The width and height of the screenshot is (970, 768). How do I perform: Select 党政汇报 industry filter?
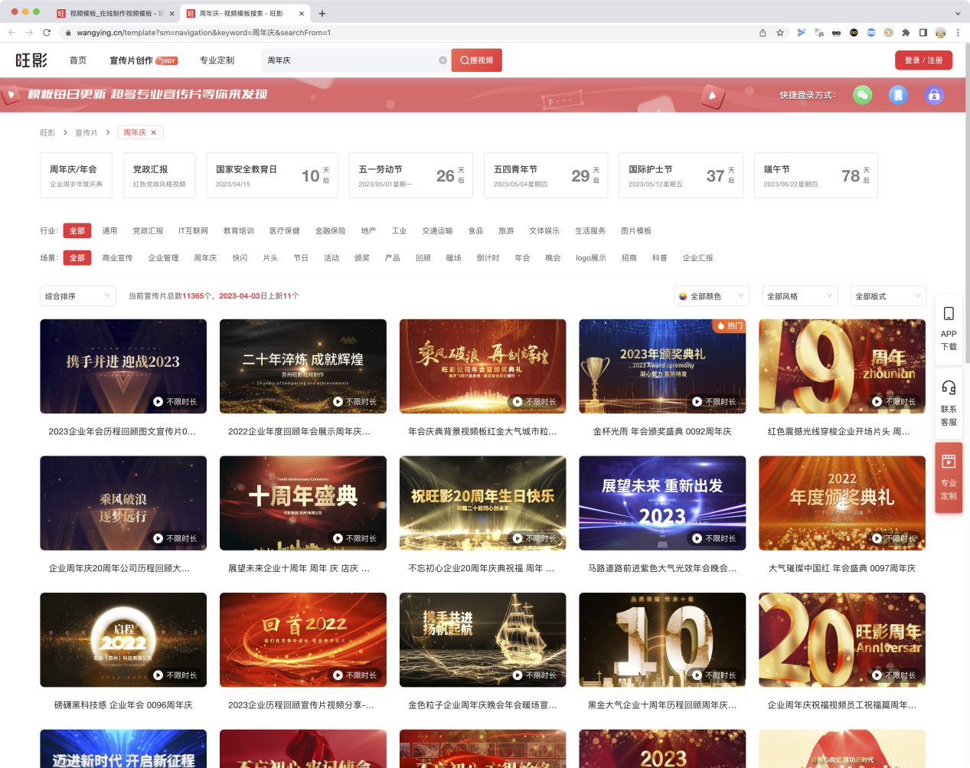pyautogui.click(x=146, y=230)
